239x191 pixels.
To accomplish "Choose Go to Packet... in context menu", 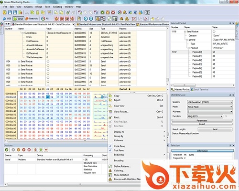I will click(x=137, y=112).
